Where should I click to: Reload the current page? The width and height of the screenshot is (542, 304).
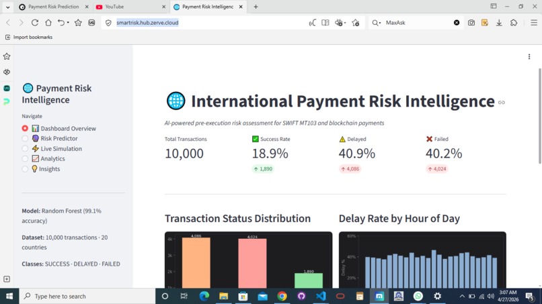[34, 23]
